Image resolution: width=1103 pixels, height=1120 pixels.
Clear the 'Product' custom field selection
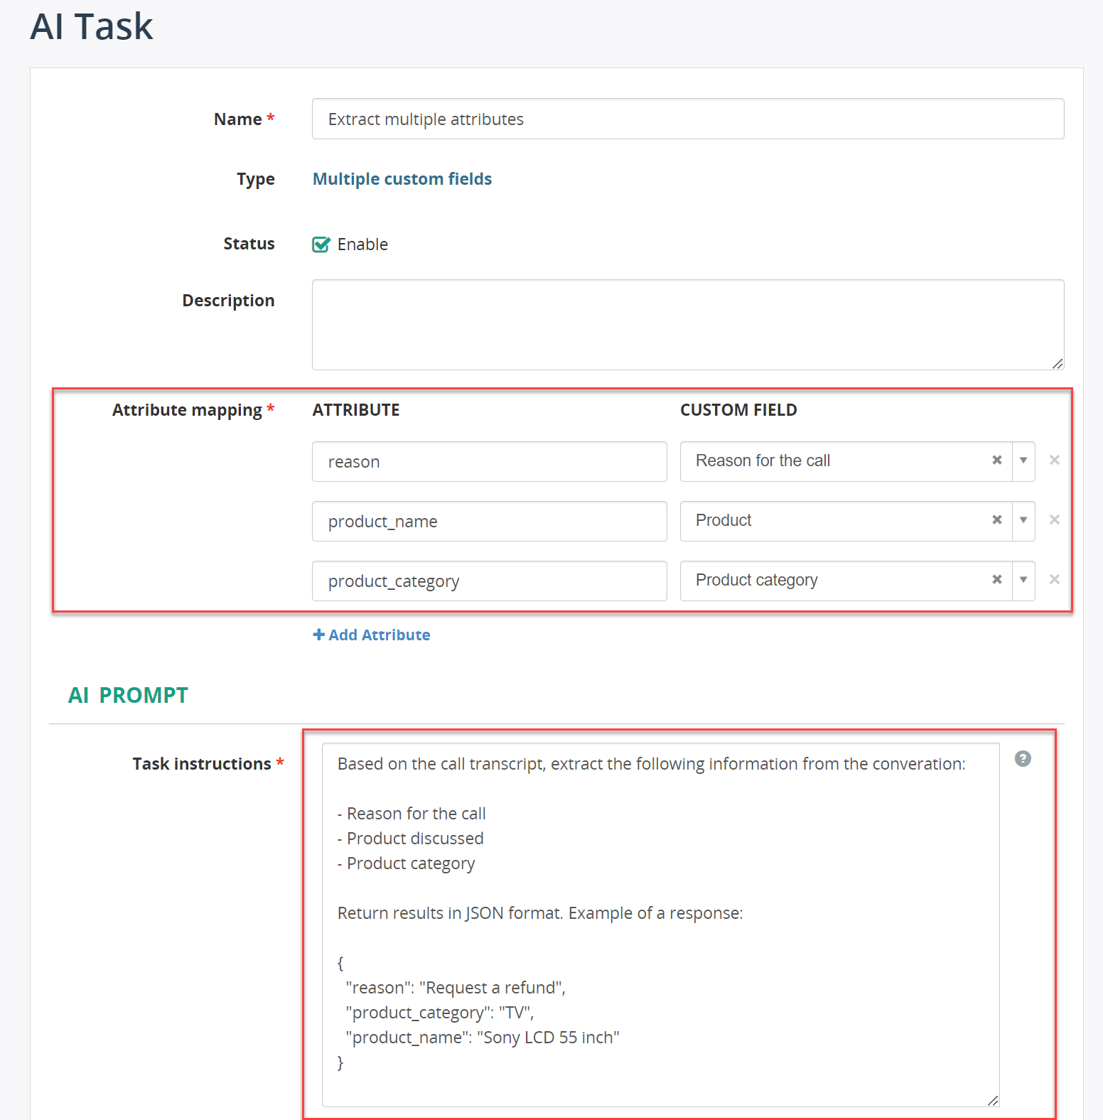(x=996, y=520)
